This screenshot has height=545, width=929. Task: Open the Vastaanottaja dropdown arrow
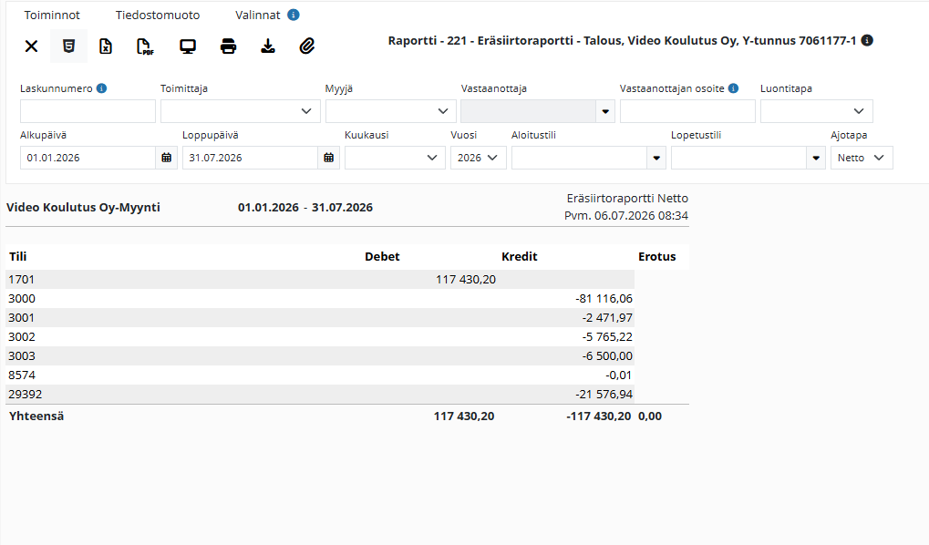(x=605, y=111)
